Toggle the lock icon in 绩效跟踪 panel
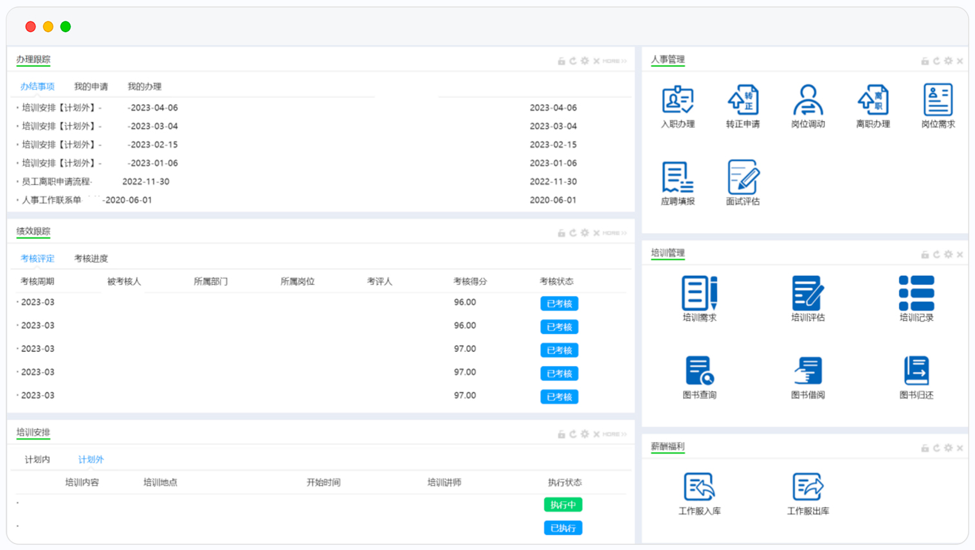The width and height of the screenshot is (975, 550). pos(561,233)
